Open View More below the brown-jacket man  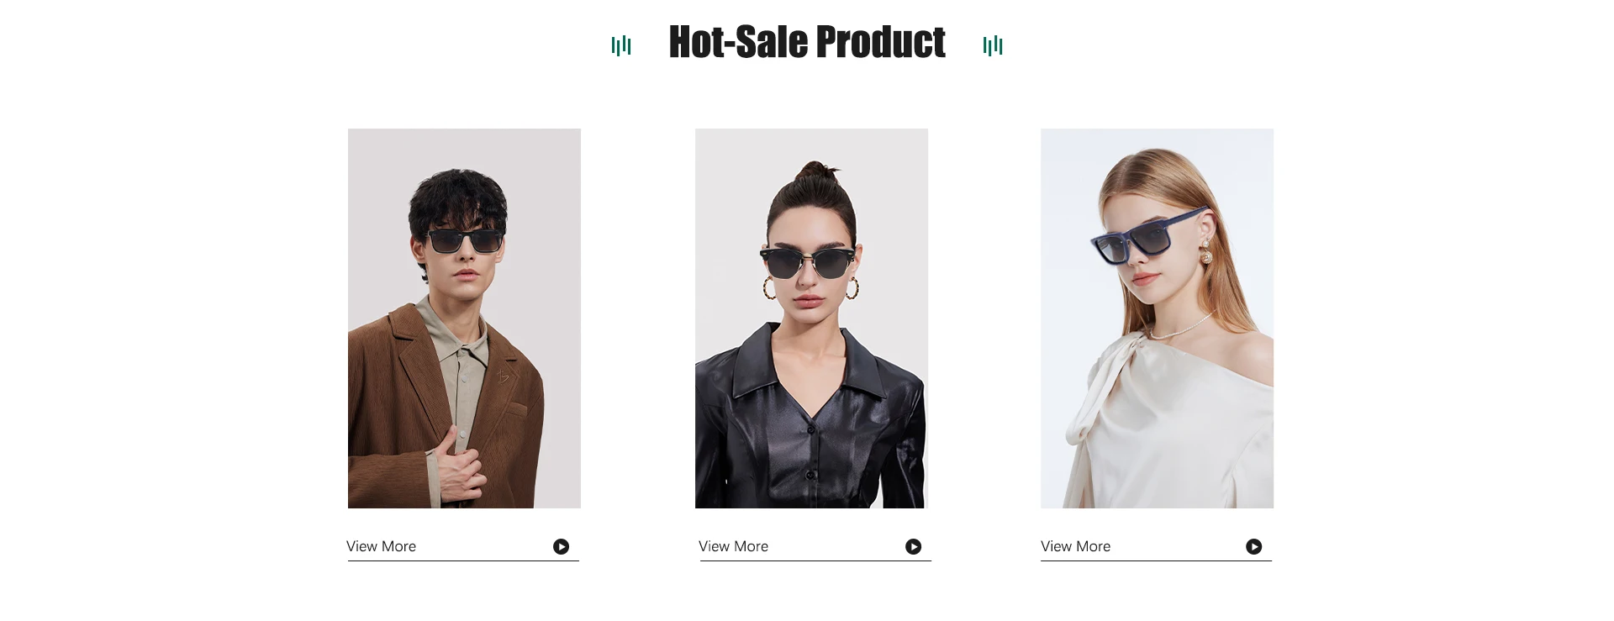point(382,546)
